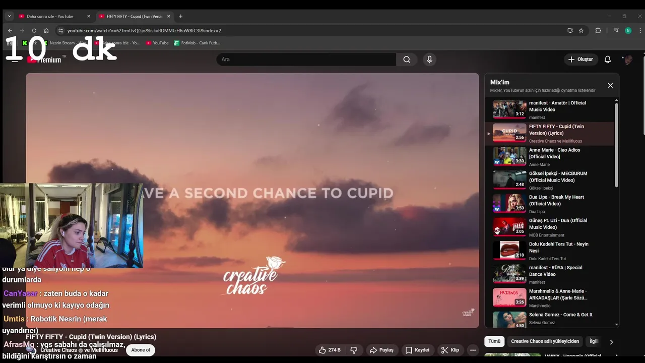Like the video with 274 B likes
The image size is (645, 363).
click(x=329, y=350)
